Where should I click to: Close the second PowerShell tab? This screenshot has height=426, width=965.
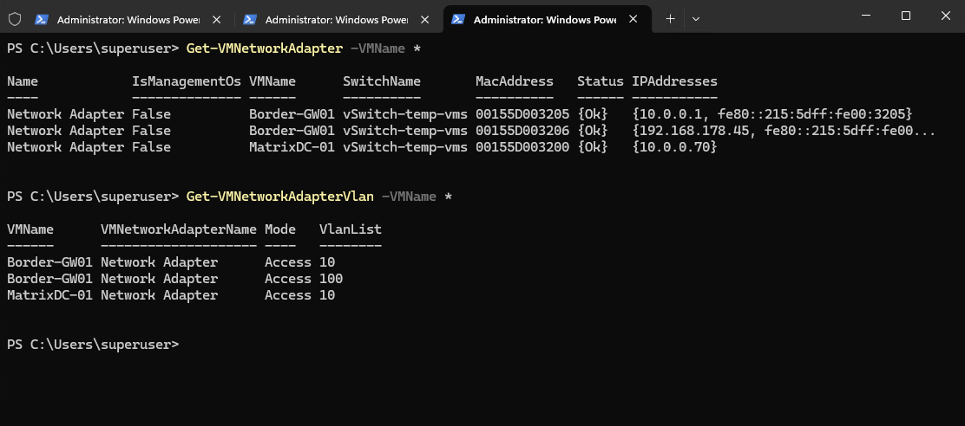point(424,19)
